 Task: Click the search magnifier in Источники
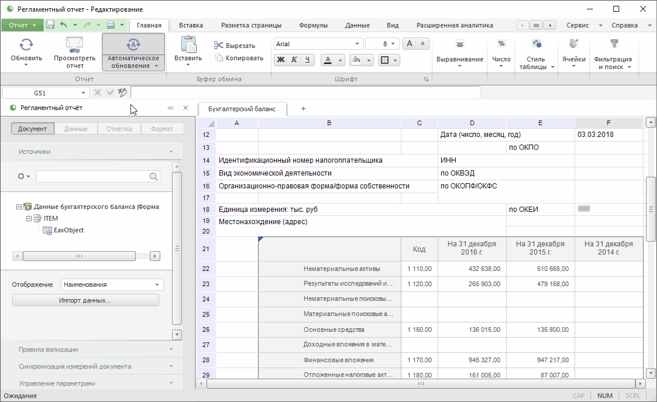click(154, 176)
